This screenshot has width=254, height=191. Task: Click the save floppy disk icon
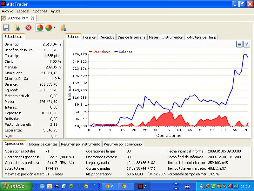(x=6, y=28)
